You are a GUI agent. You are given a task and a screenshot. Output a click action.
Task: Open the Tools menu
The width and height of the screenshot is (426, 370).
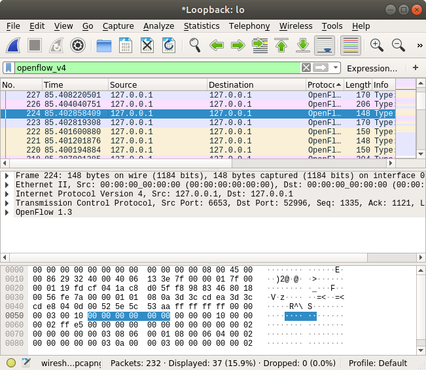[332, 26]
